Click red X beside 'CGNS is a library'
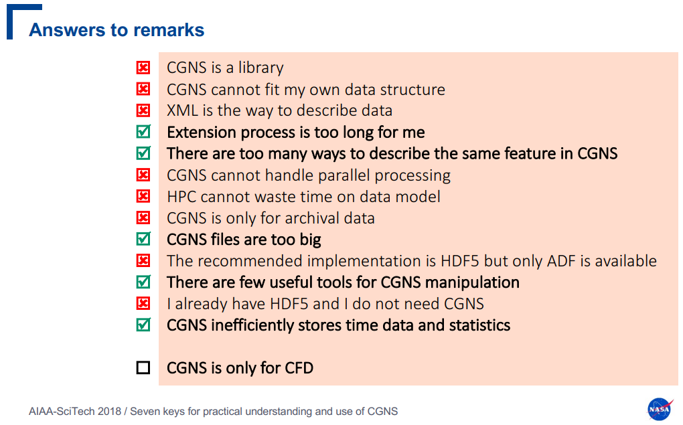This screenshot has height=425, width=683. (143, 68)
